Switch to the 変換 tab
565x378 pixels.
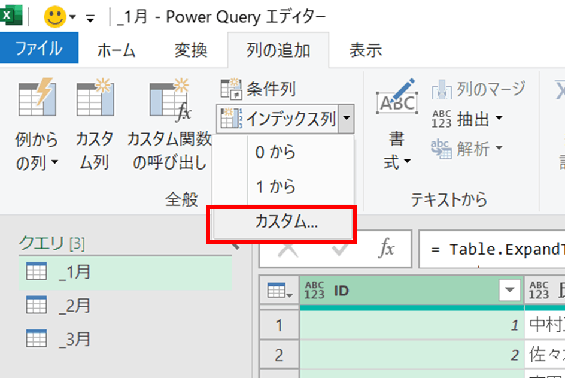[x=191, y=50]
